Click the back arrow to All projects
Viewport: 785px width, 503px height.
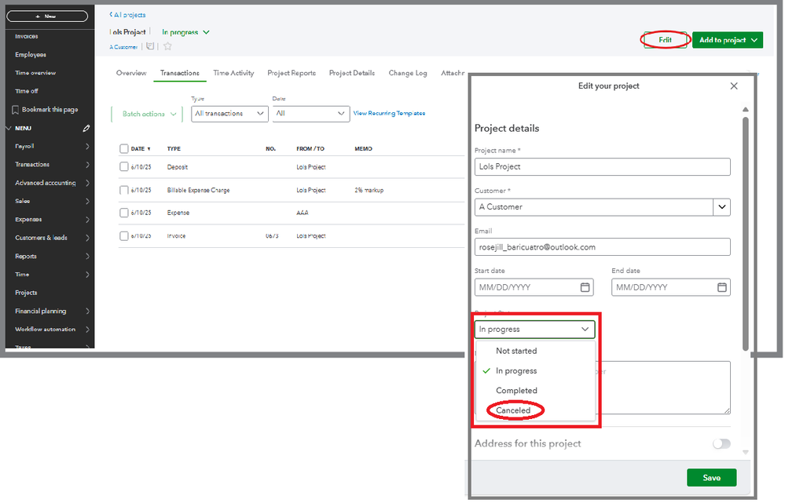click(111, 15)
